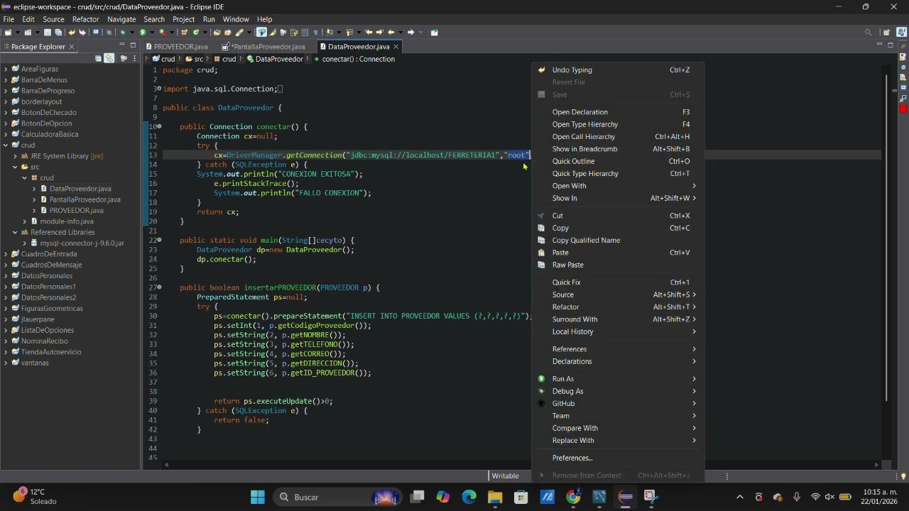Click the green Run toolbar button

tap(143, 32)
